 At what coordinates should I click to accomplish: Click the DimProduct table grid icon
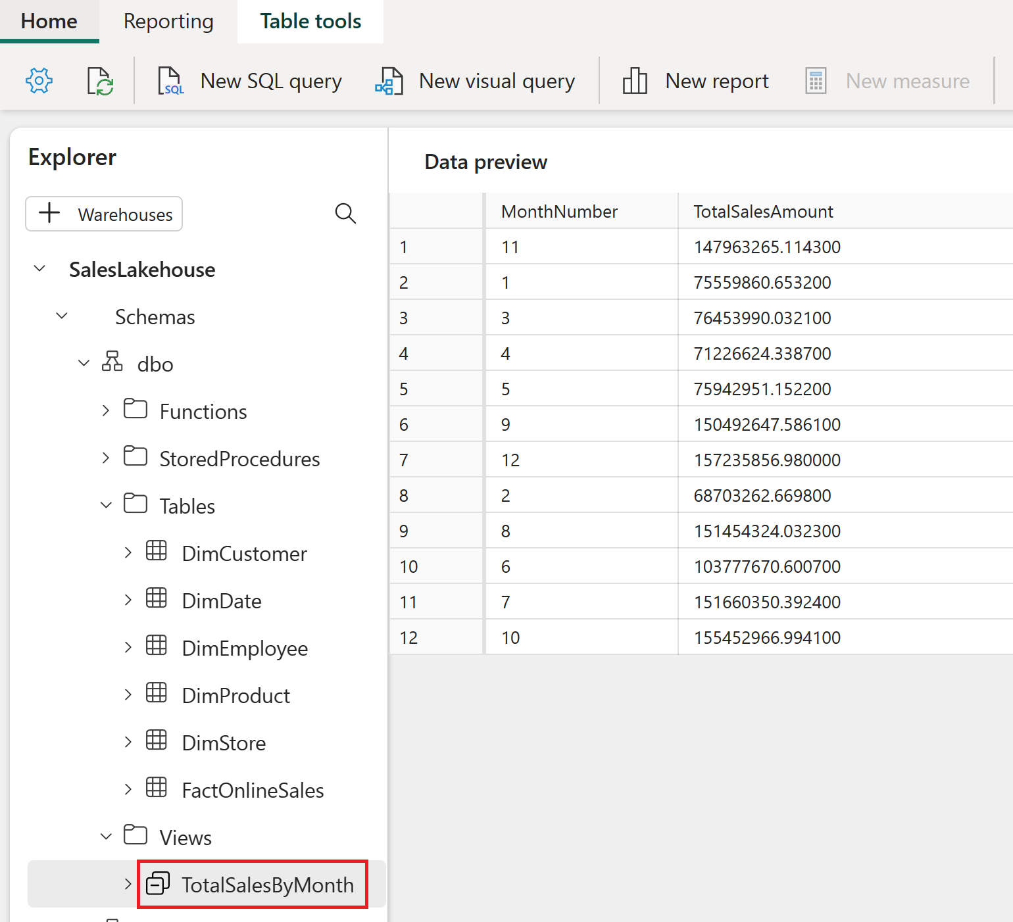pos(157,692)
